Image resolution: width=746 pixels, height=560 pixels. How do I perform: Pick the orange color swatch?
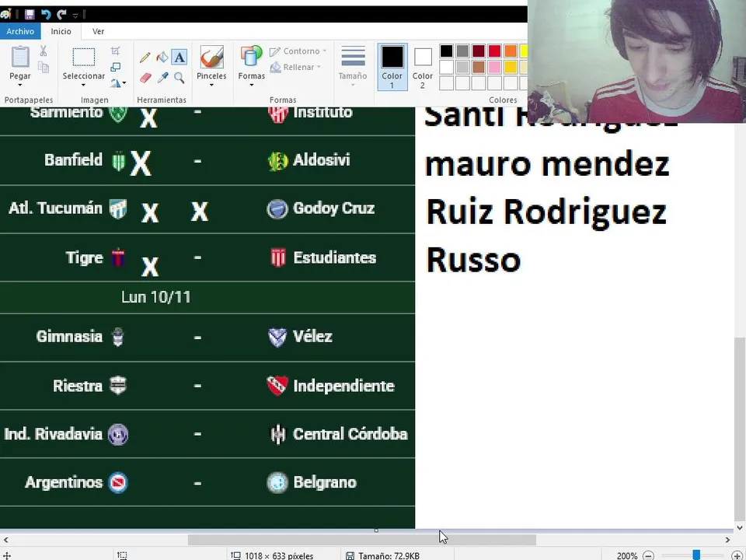tap(511, 51)
